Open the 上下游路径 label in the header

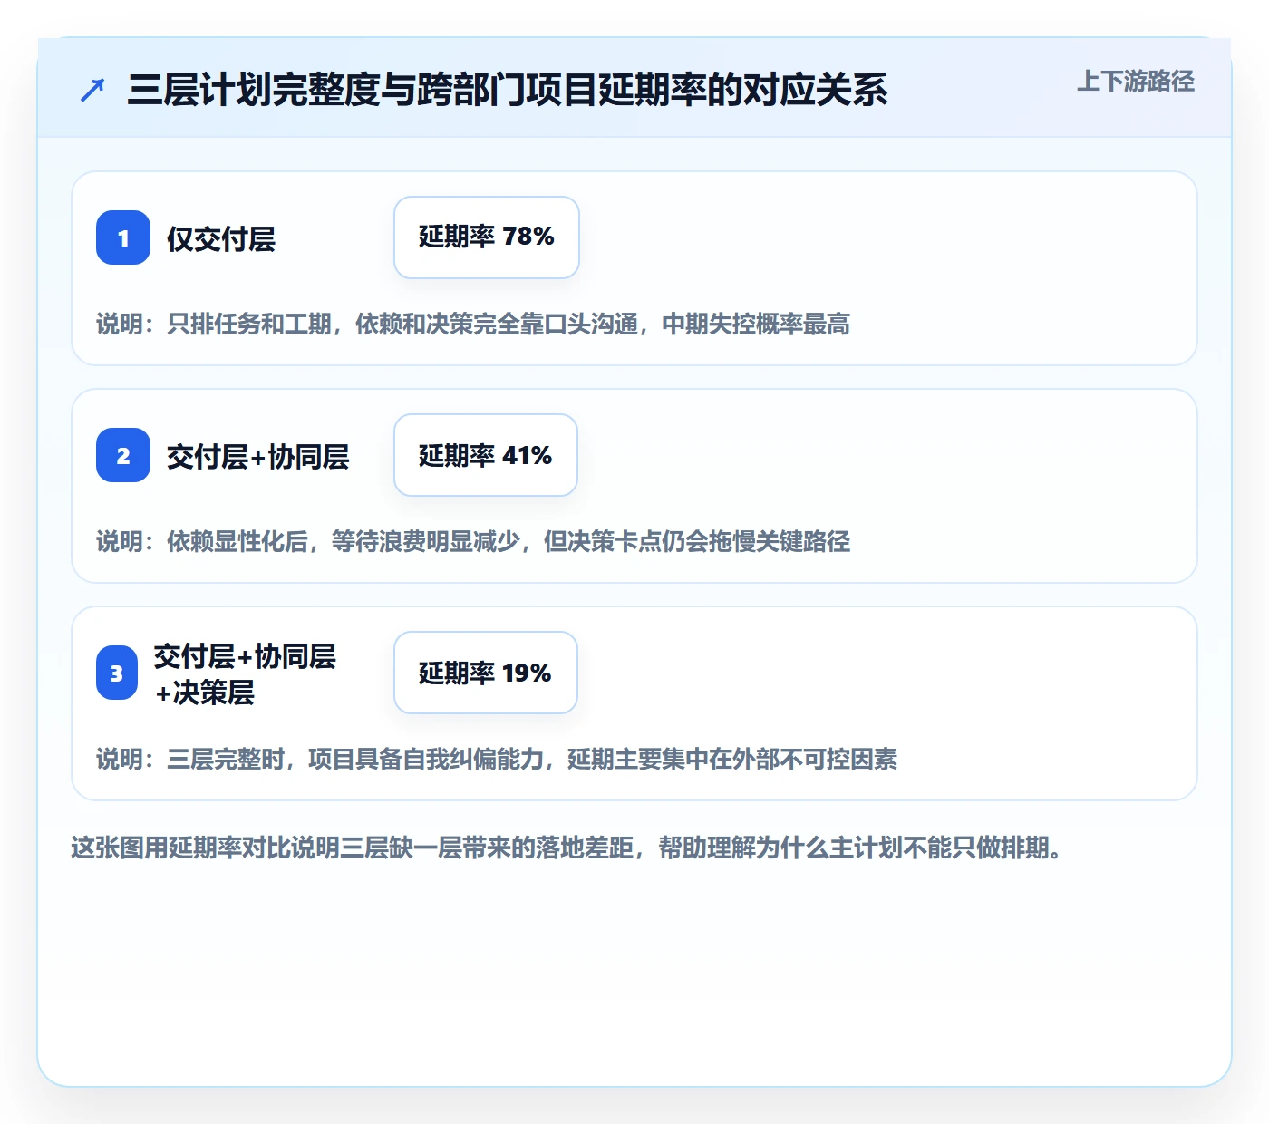tap(1136, 82)
